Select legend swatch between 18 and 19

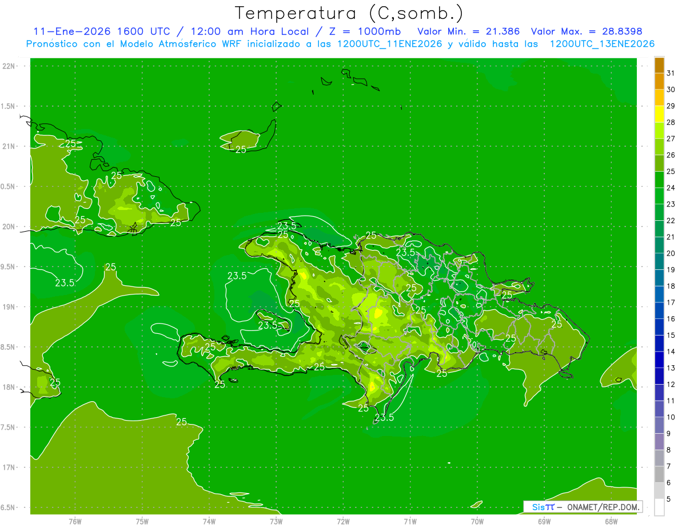coord(659,277)
